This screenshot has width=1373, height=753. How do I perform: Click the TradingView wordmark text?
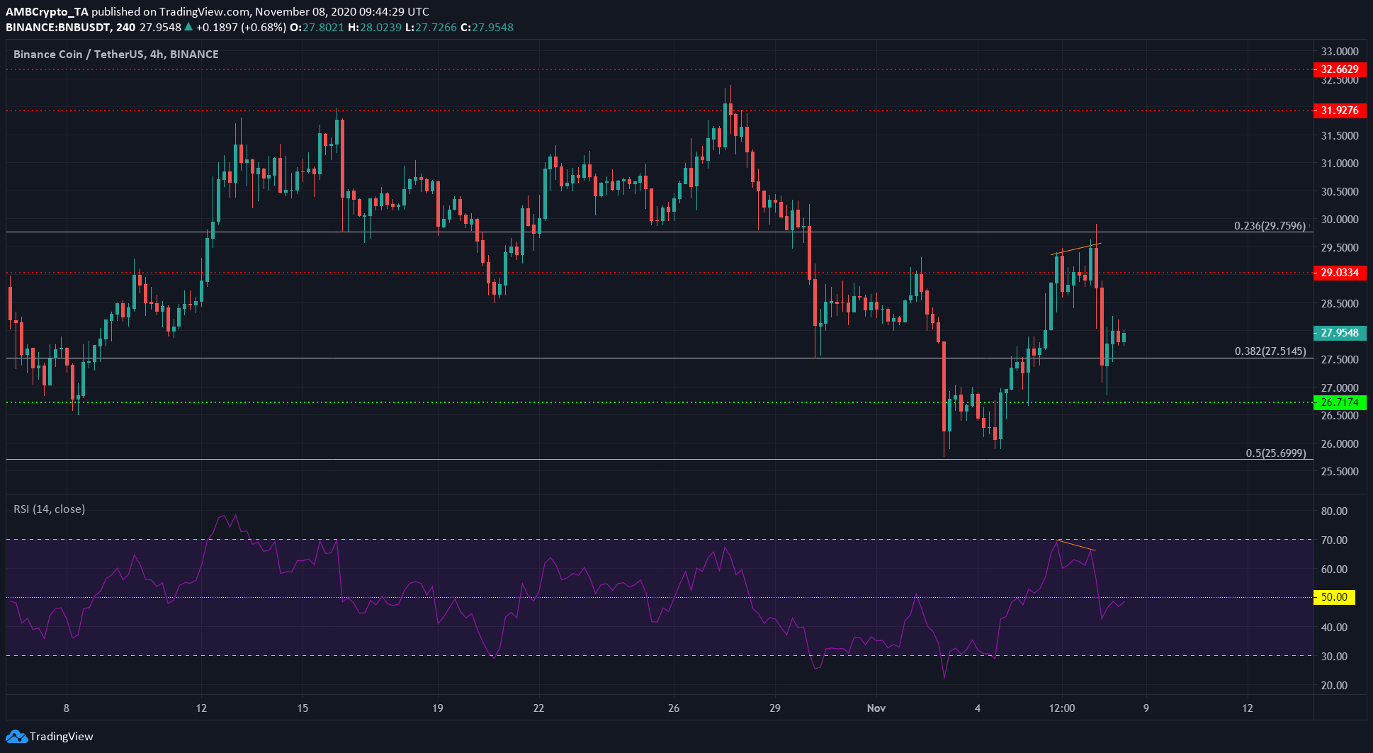[62, 737]
